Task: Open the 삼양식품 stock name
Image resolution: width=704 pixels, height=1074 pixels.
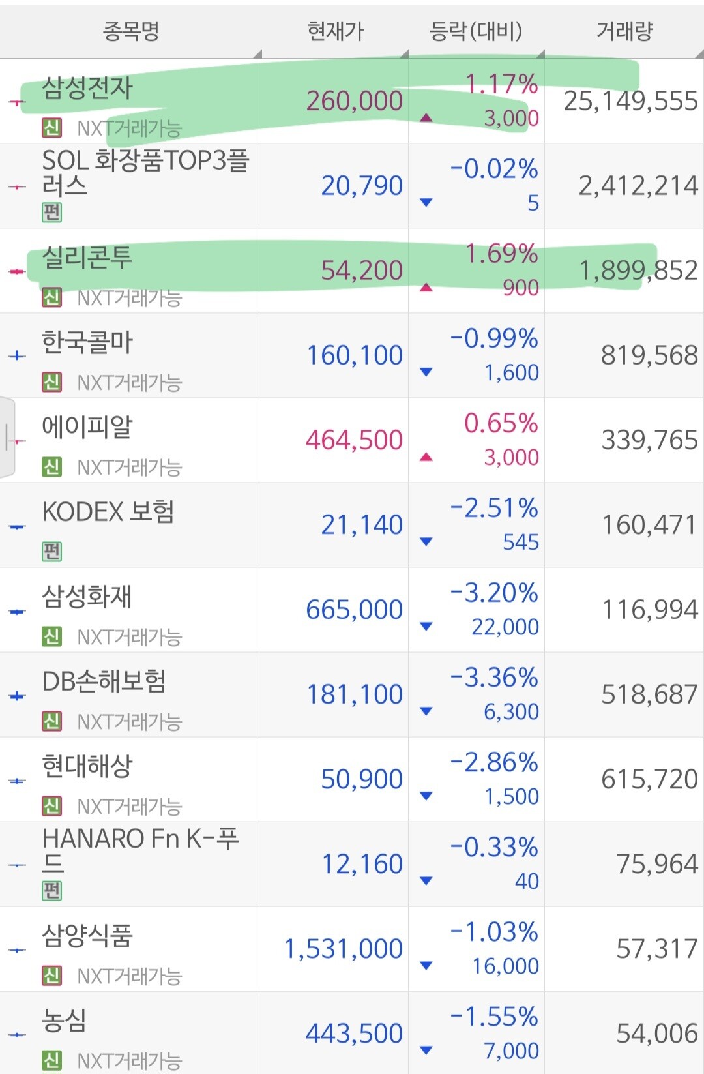Action: click(x=87, y=936)
